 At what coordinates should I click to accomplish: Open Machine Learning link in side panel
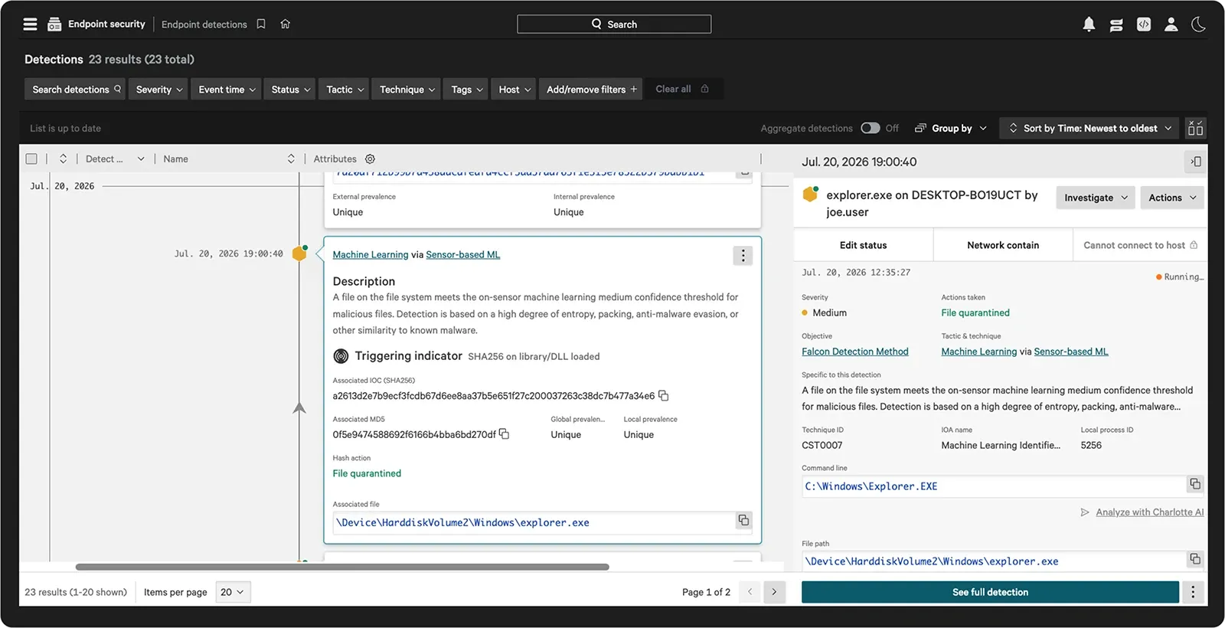[x=979, y=352]
